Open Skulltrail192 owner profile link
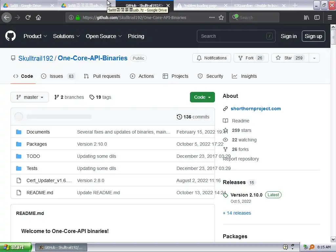The height and width of the screenshot is (252, 336). [36, 58]
